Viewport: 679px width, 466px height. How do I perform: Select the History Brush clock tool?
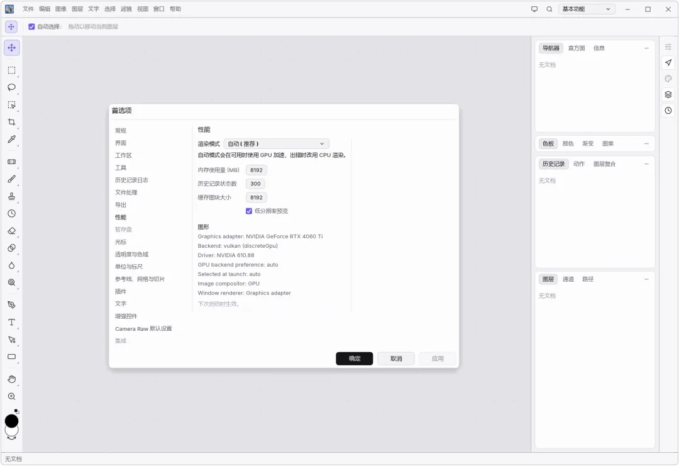pos(12,214)
